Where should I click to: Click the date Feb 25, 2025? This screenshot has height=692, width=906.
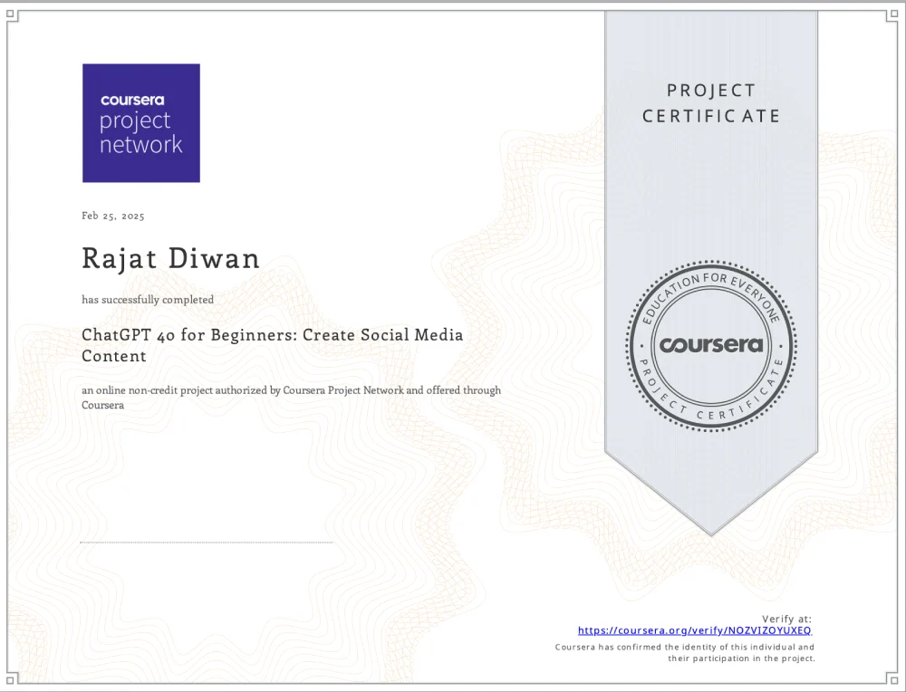click(x=113, y=216)
